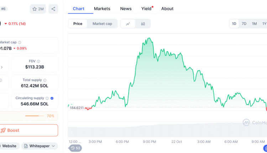
Task: Click the circulating supply 70% progress bar
Action: [x=32, y=116]
